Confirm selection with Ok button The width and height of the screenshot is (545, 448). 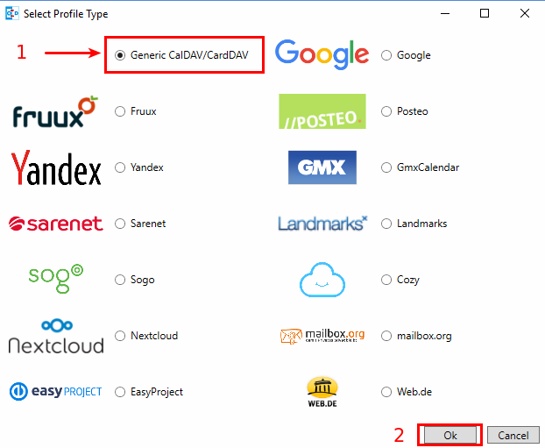[450, 435]
